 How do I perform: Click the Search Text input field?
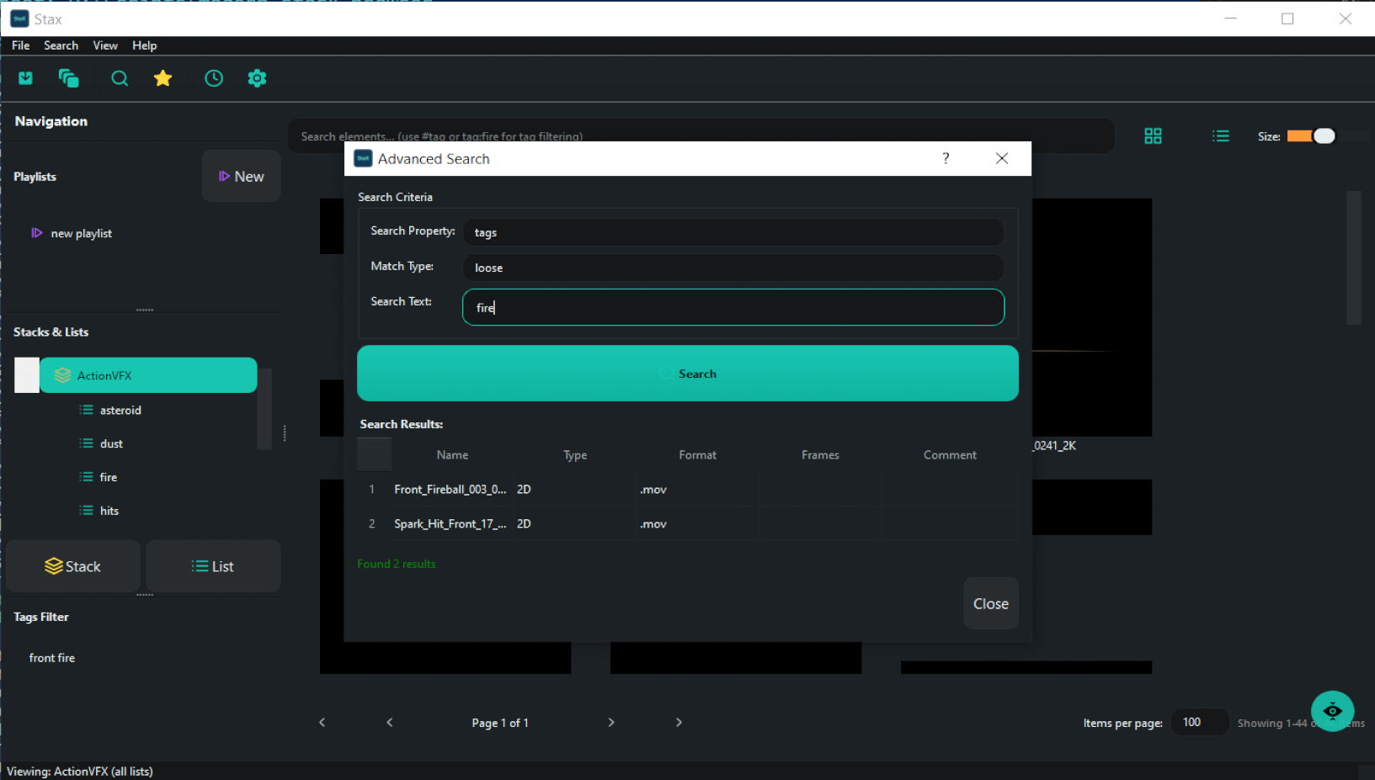click(733, 307)
